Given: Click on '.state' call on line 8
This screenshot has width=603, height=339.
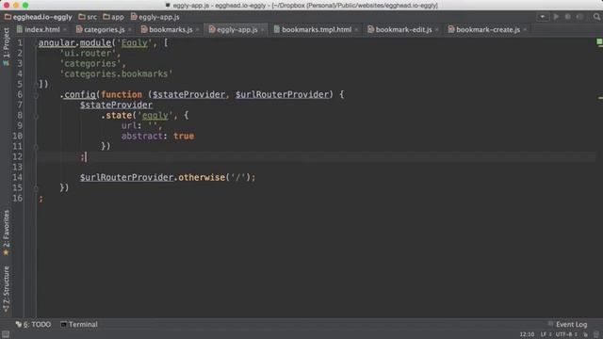Looking at the screenshot, I should (x=116, y=115).
